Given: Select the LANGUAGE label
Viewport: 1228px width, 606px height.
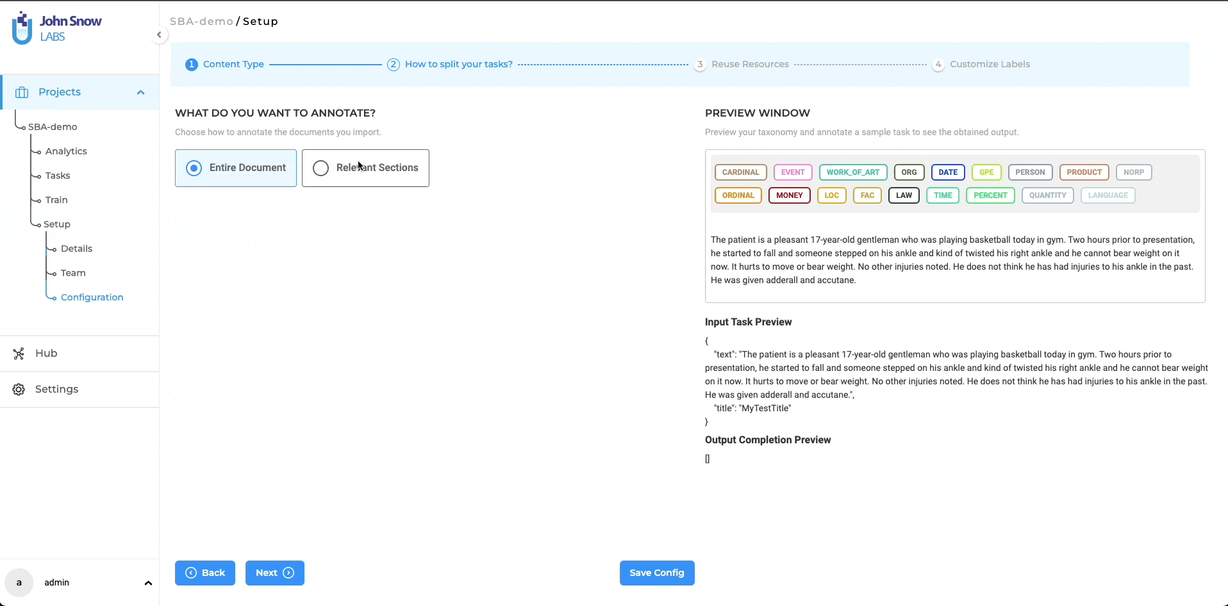Looking at the screenshot, I should pyautogui.click(x=1108, y=195).
